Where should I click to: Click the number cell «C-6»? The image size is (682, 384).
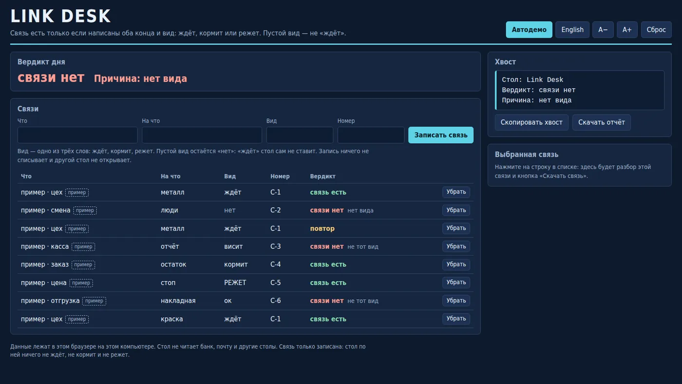276,301
